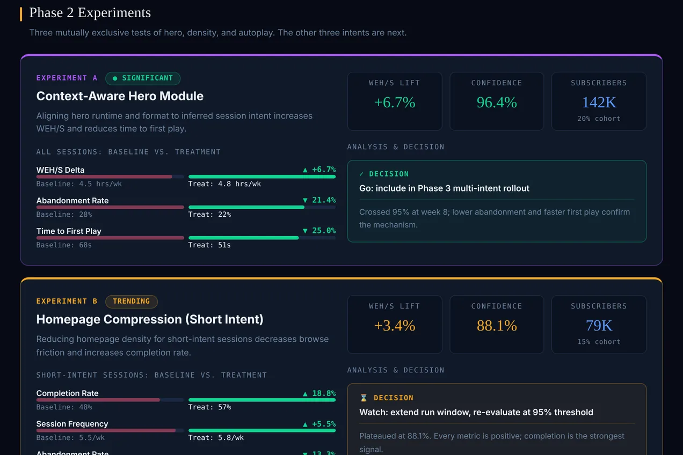The image size is (683, 455).
Task: Click the 'Treat: 51s' value
Action: pyautogui.click(x=209, y=245)
